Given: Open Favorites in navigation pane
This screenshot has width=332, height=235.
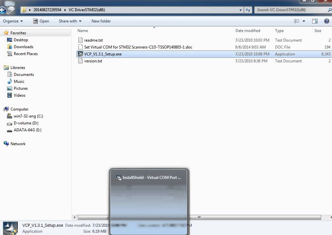Looking at the screenshot, I should click(x=18, y=33).
